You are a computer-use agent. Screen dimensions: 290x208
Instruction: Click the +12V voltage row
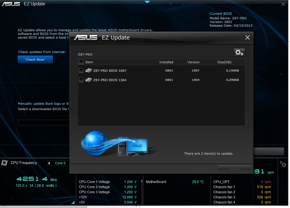pyautogui.click(x=108, y=197)
